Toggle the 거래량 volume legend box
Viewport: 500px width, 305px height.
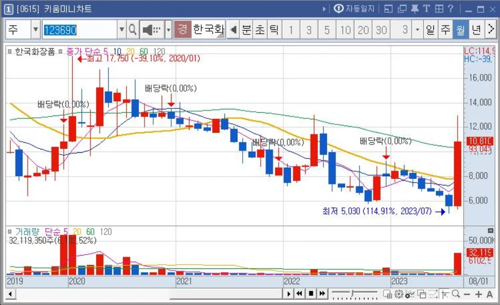(x=10, y=232)
